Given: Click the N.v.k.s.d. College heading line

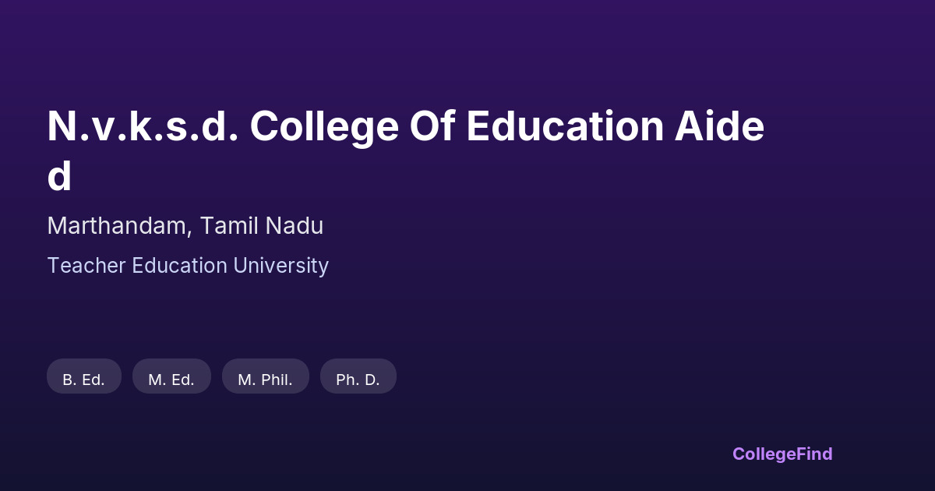Looking at the screenshot, I should tap(405, 127).
